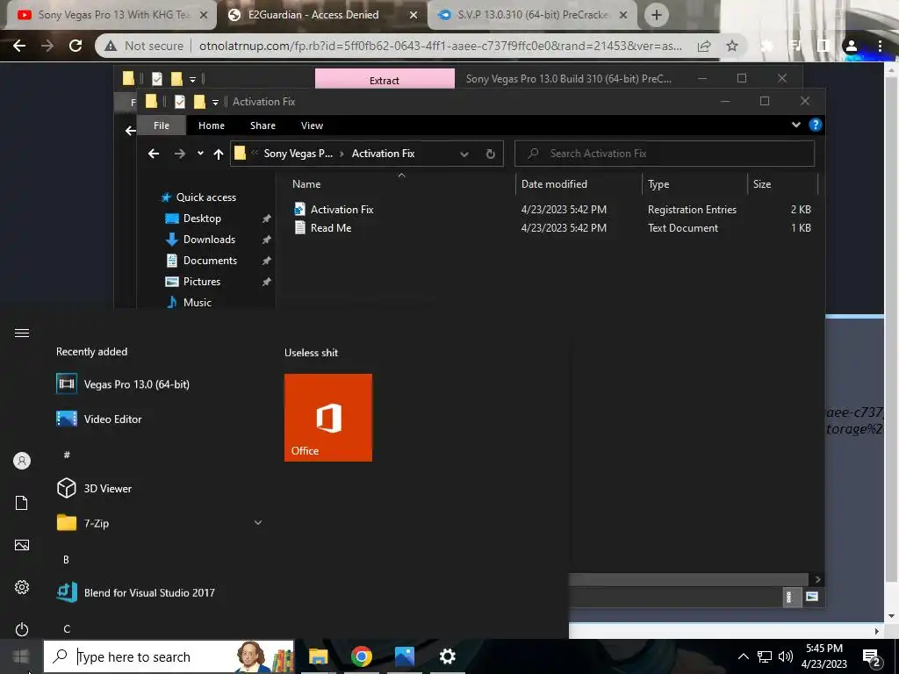Bookmark this page with star icon
Screen dimensions: 899x674
pos(731,46)
